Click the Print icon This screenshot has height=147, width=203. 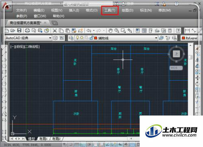click(27, 31)
